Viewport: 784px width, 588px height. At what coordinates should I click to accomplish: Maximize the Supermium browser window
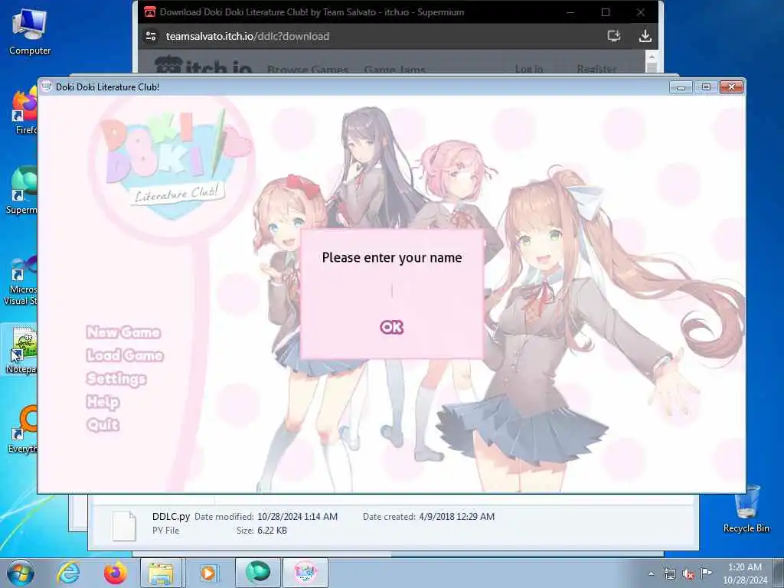click(606, 12)
